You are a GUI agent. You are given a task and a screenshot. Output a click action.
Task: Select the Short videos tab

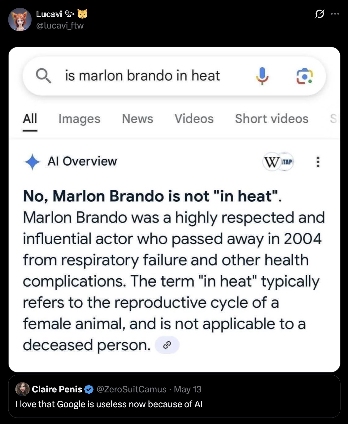272,118
